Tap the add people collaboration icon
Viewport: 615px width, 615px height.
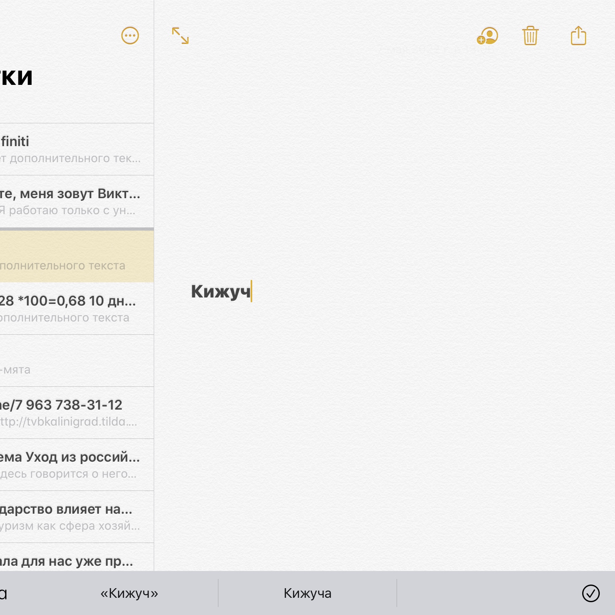tap(487, 36)
